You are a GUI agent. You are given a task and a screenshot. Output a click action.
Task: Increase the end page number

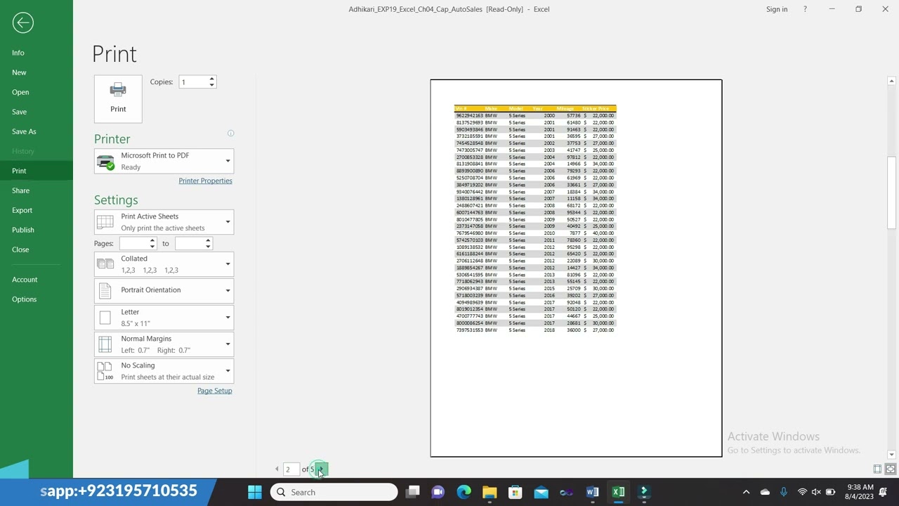[x=208, y=240]
